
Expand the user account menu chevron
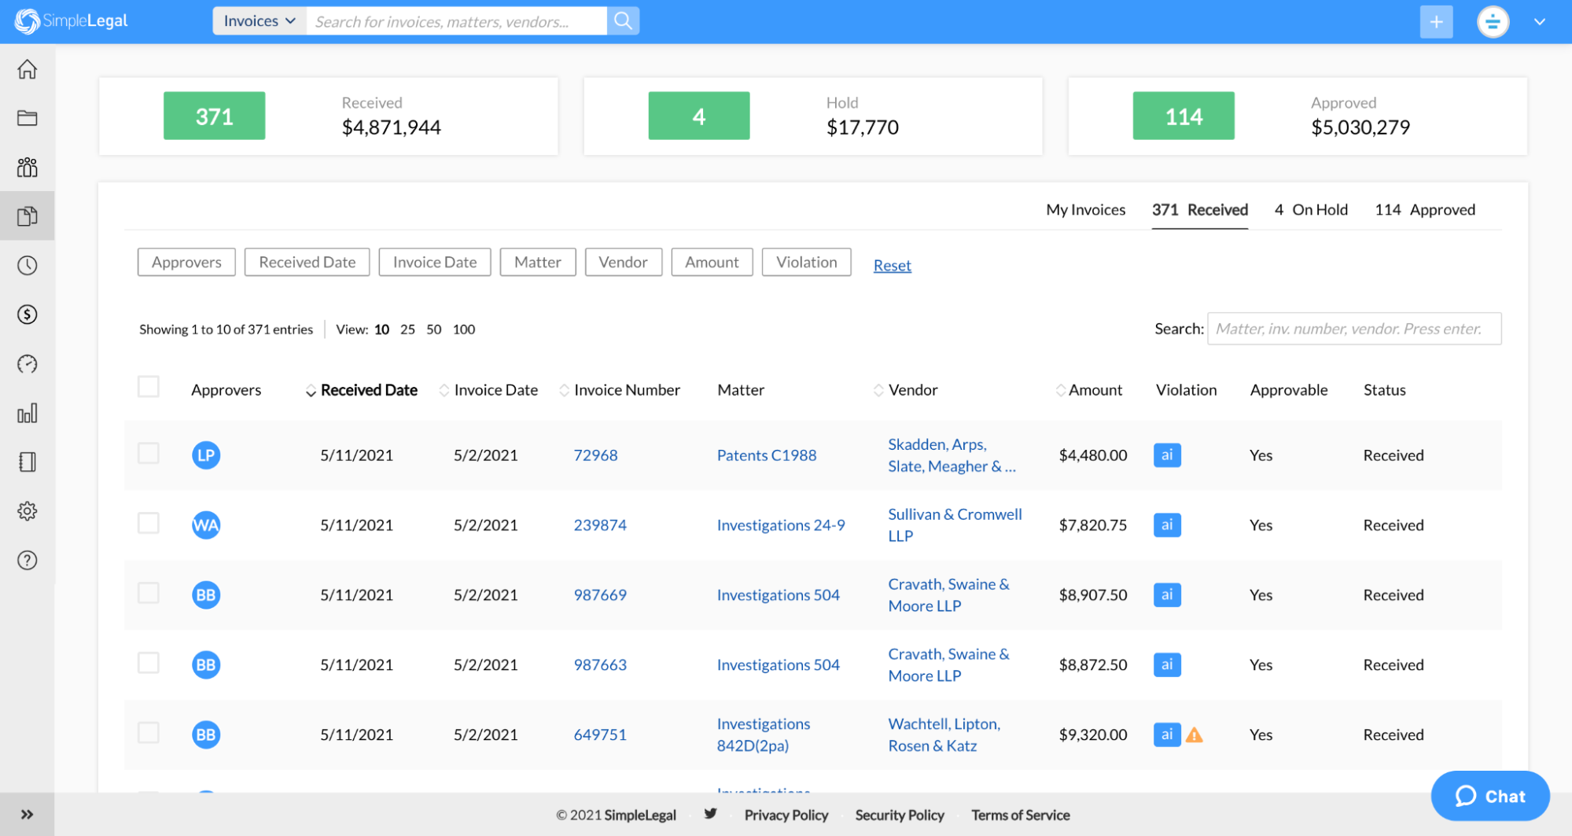(1539, 22)
